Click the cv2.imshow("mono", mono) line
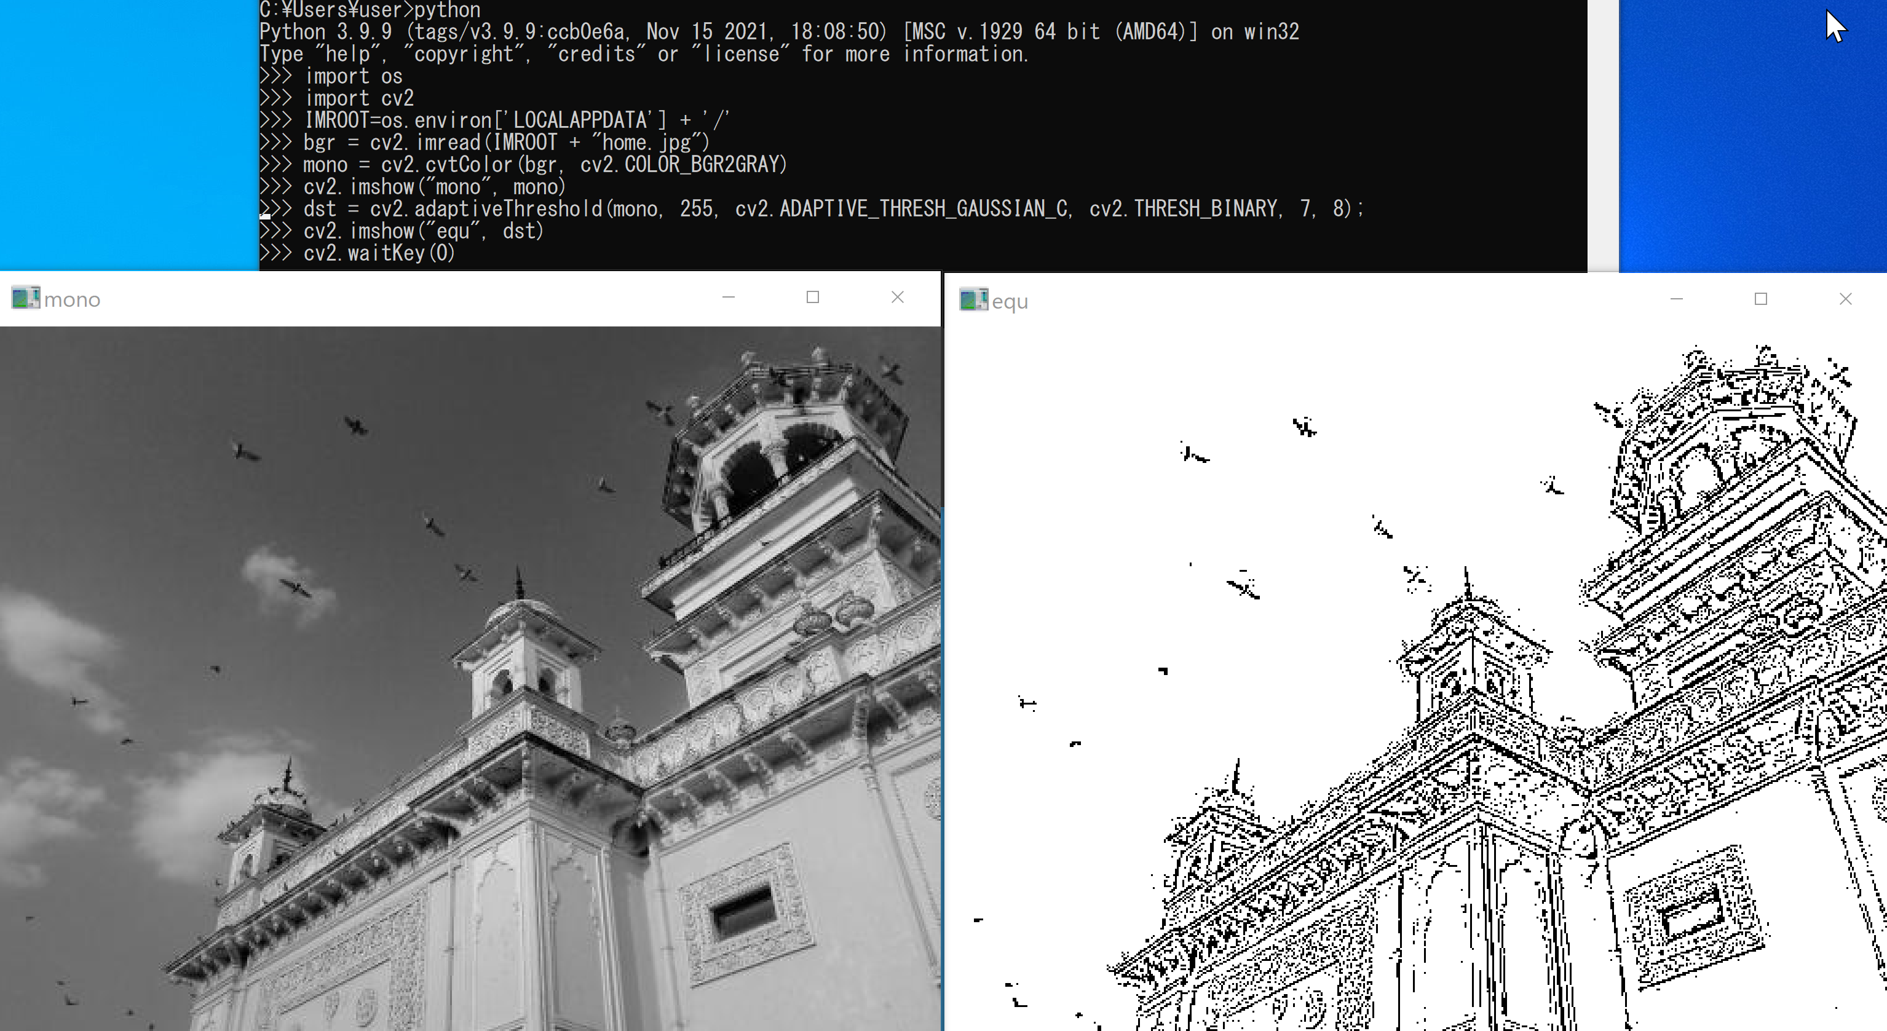The height and width of the screenshot is (1031, 1887). pos(413,187)
